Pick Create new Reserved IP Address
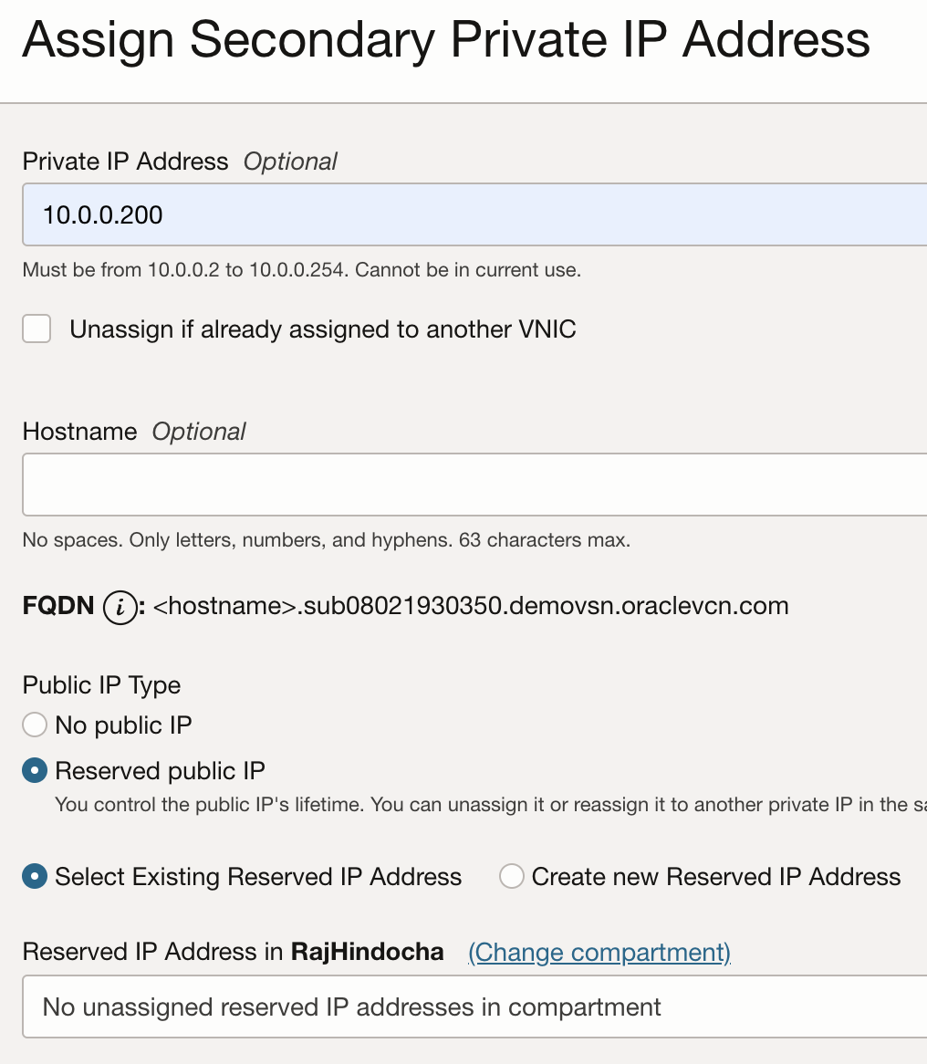927x1064 pixels. click(511, 877)
